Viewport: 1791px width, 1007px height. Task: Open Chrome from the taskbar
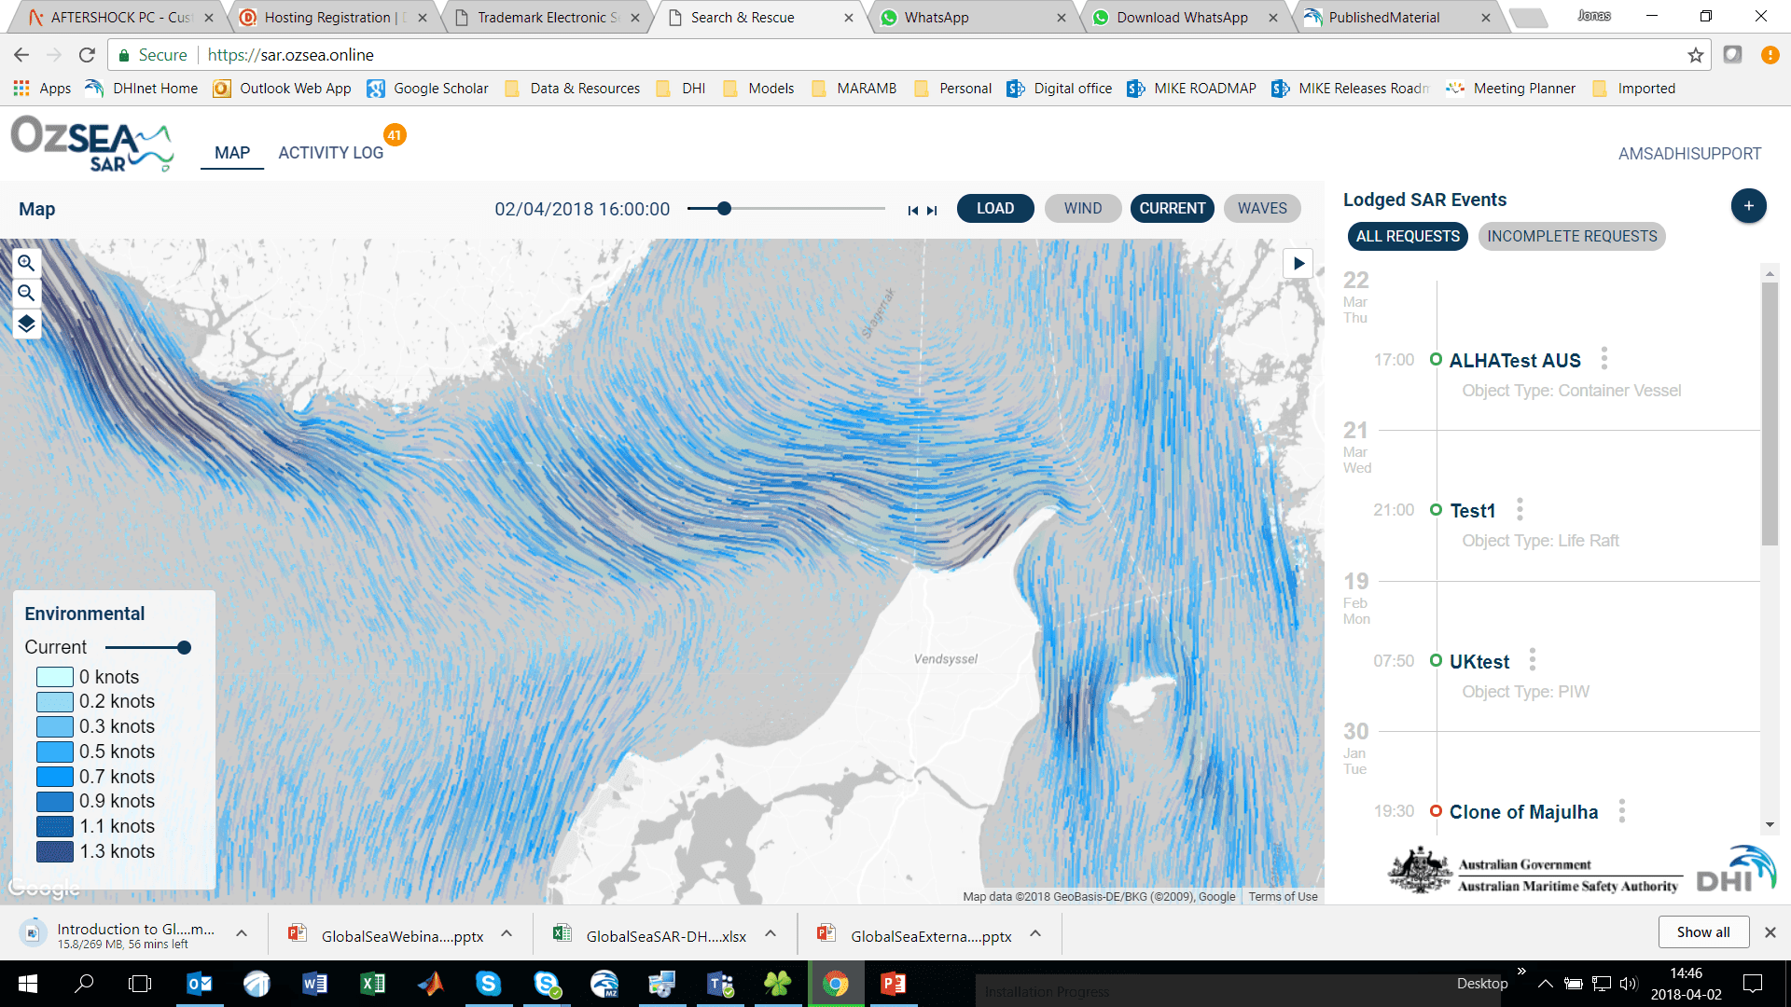835,984
